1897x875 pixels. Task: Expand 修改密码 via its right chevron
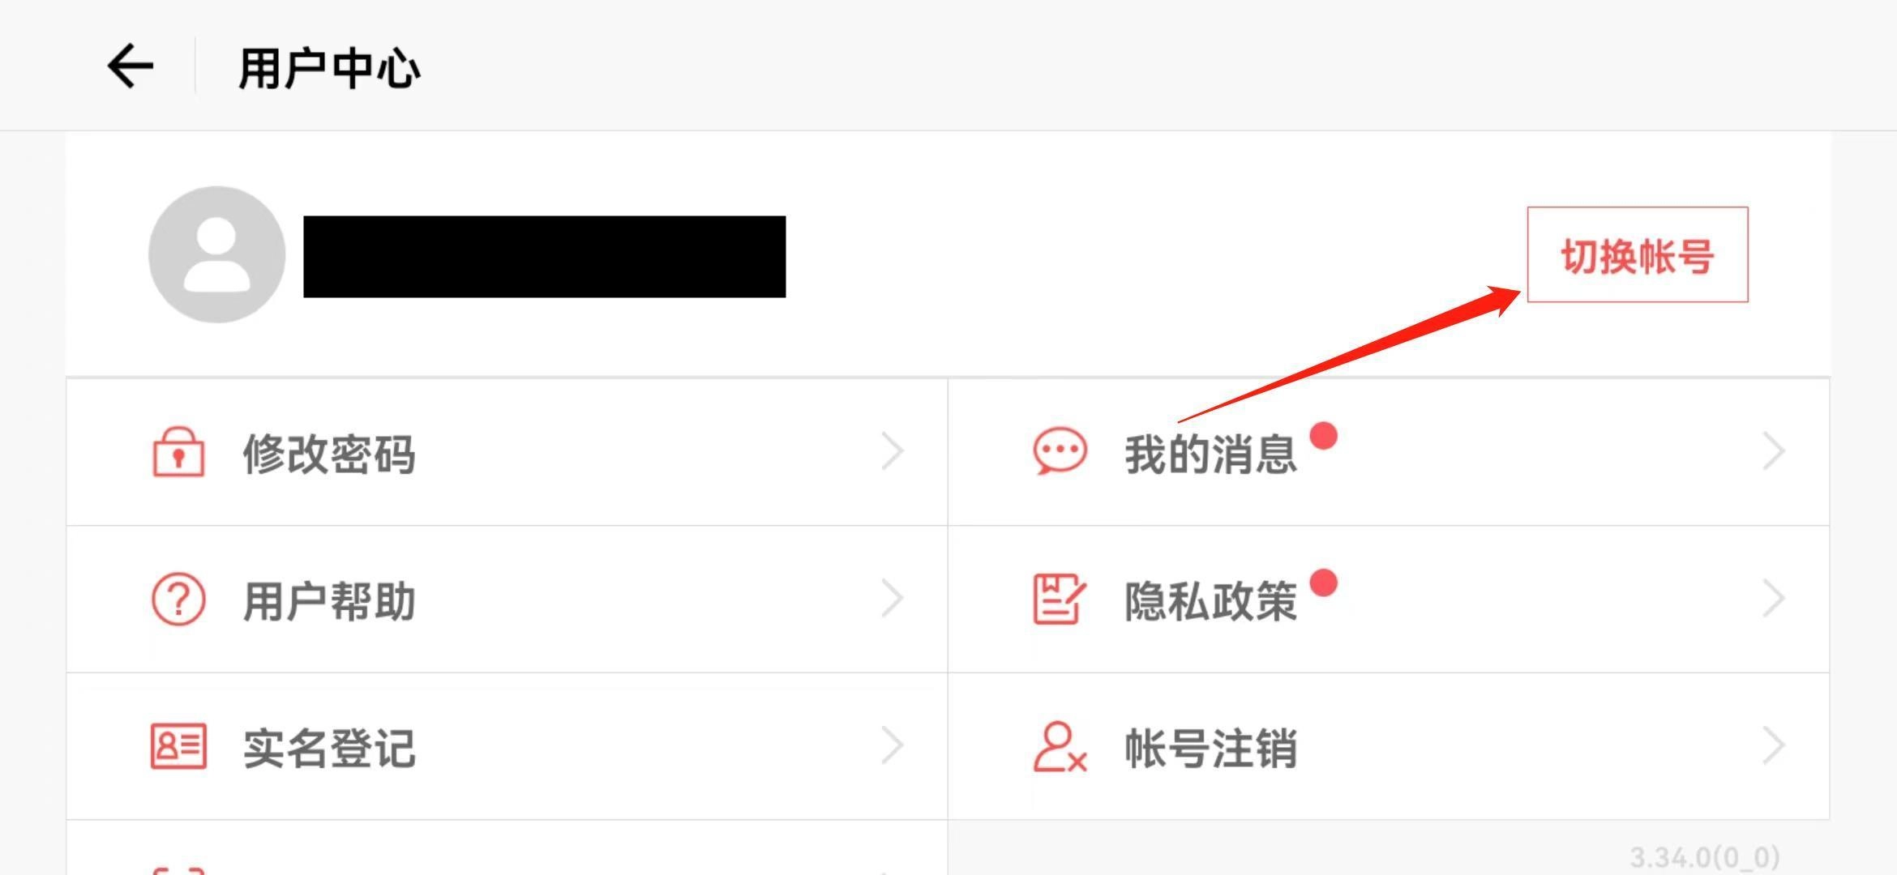coord(893,451)
